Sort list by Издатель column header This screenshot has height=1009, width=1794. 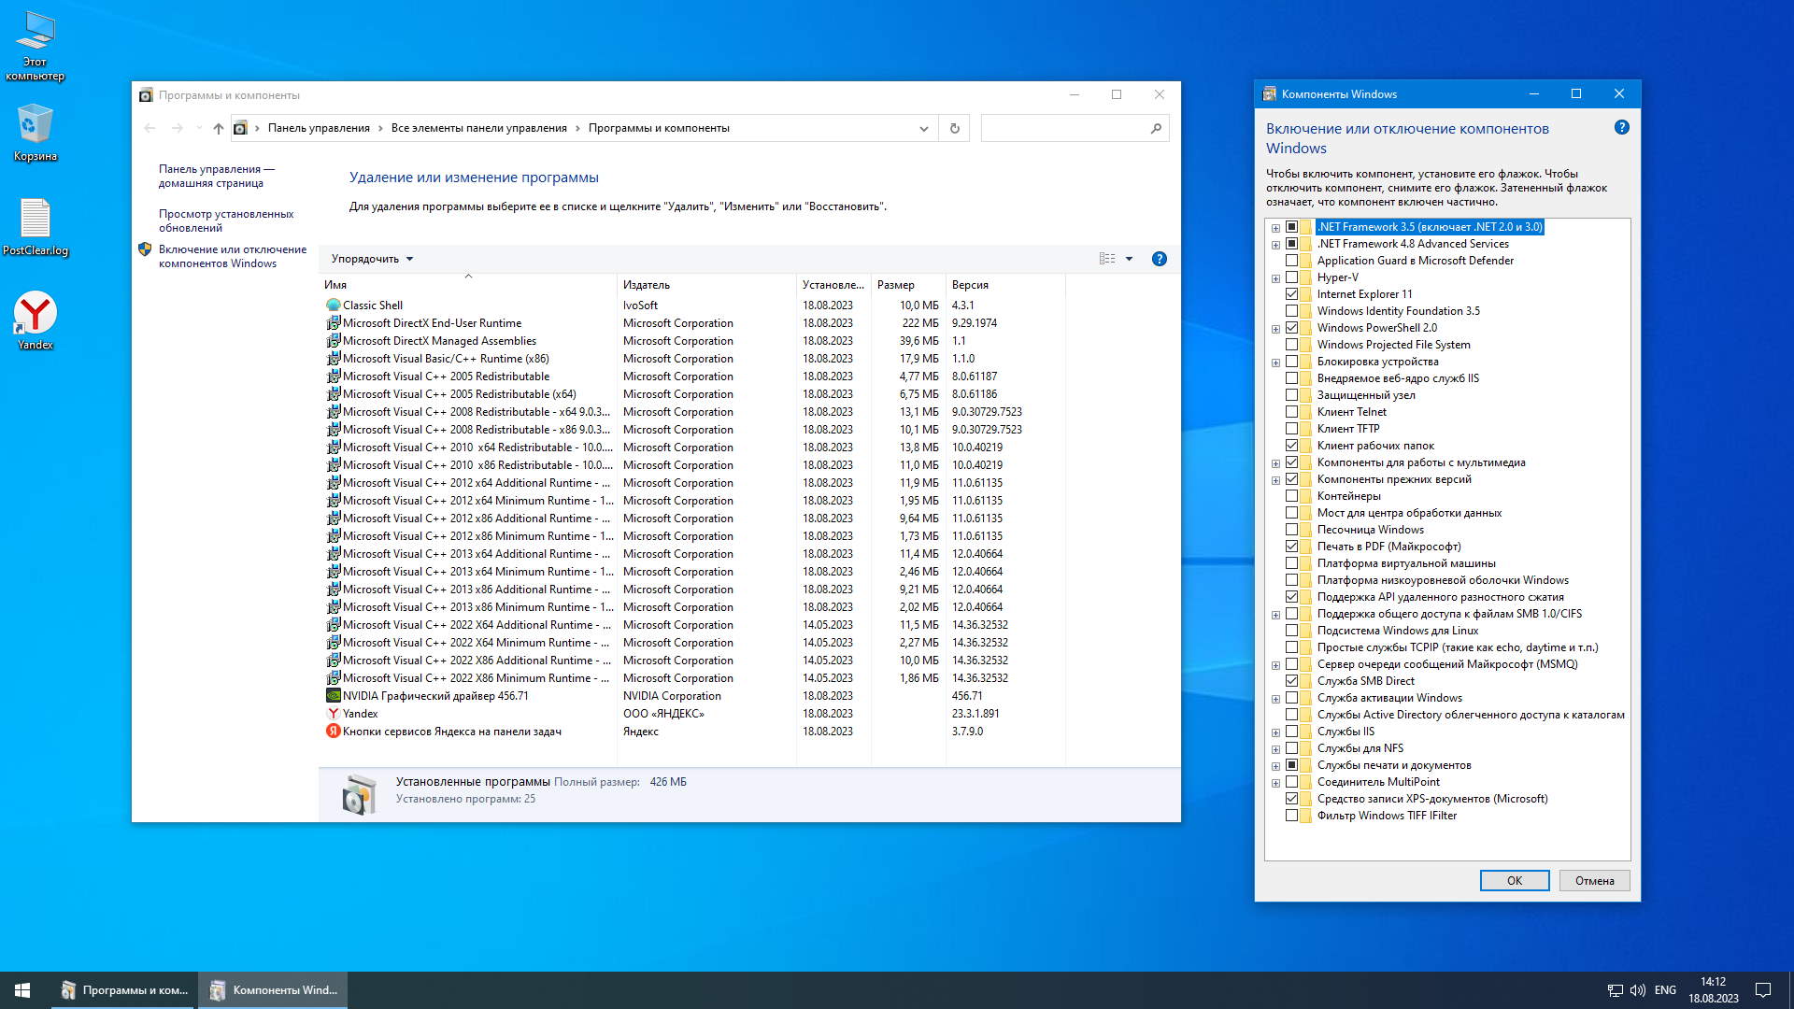tap(647, 285)
